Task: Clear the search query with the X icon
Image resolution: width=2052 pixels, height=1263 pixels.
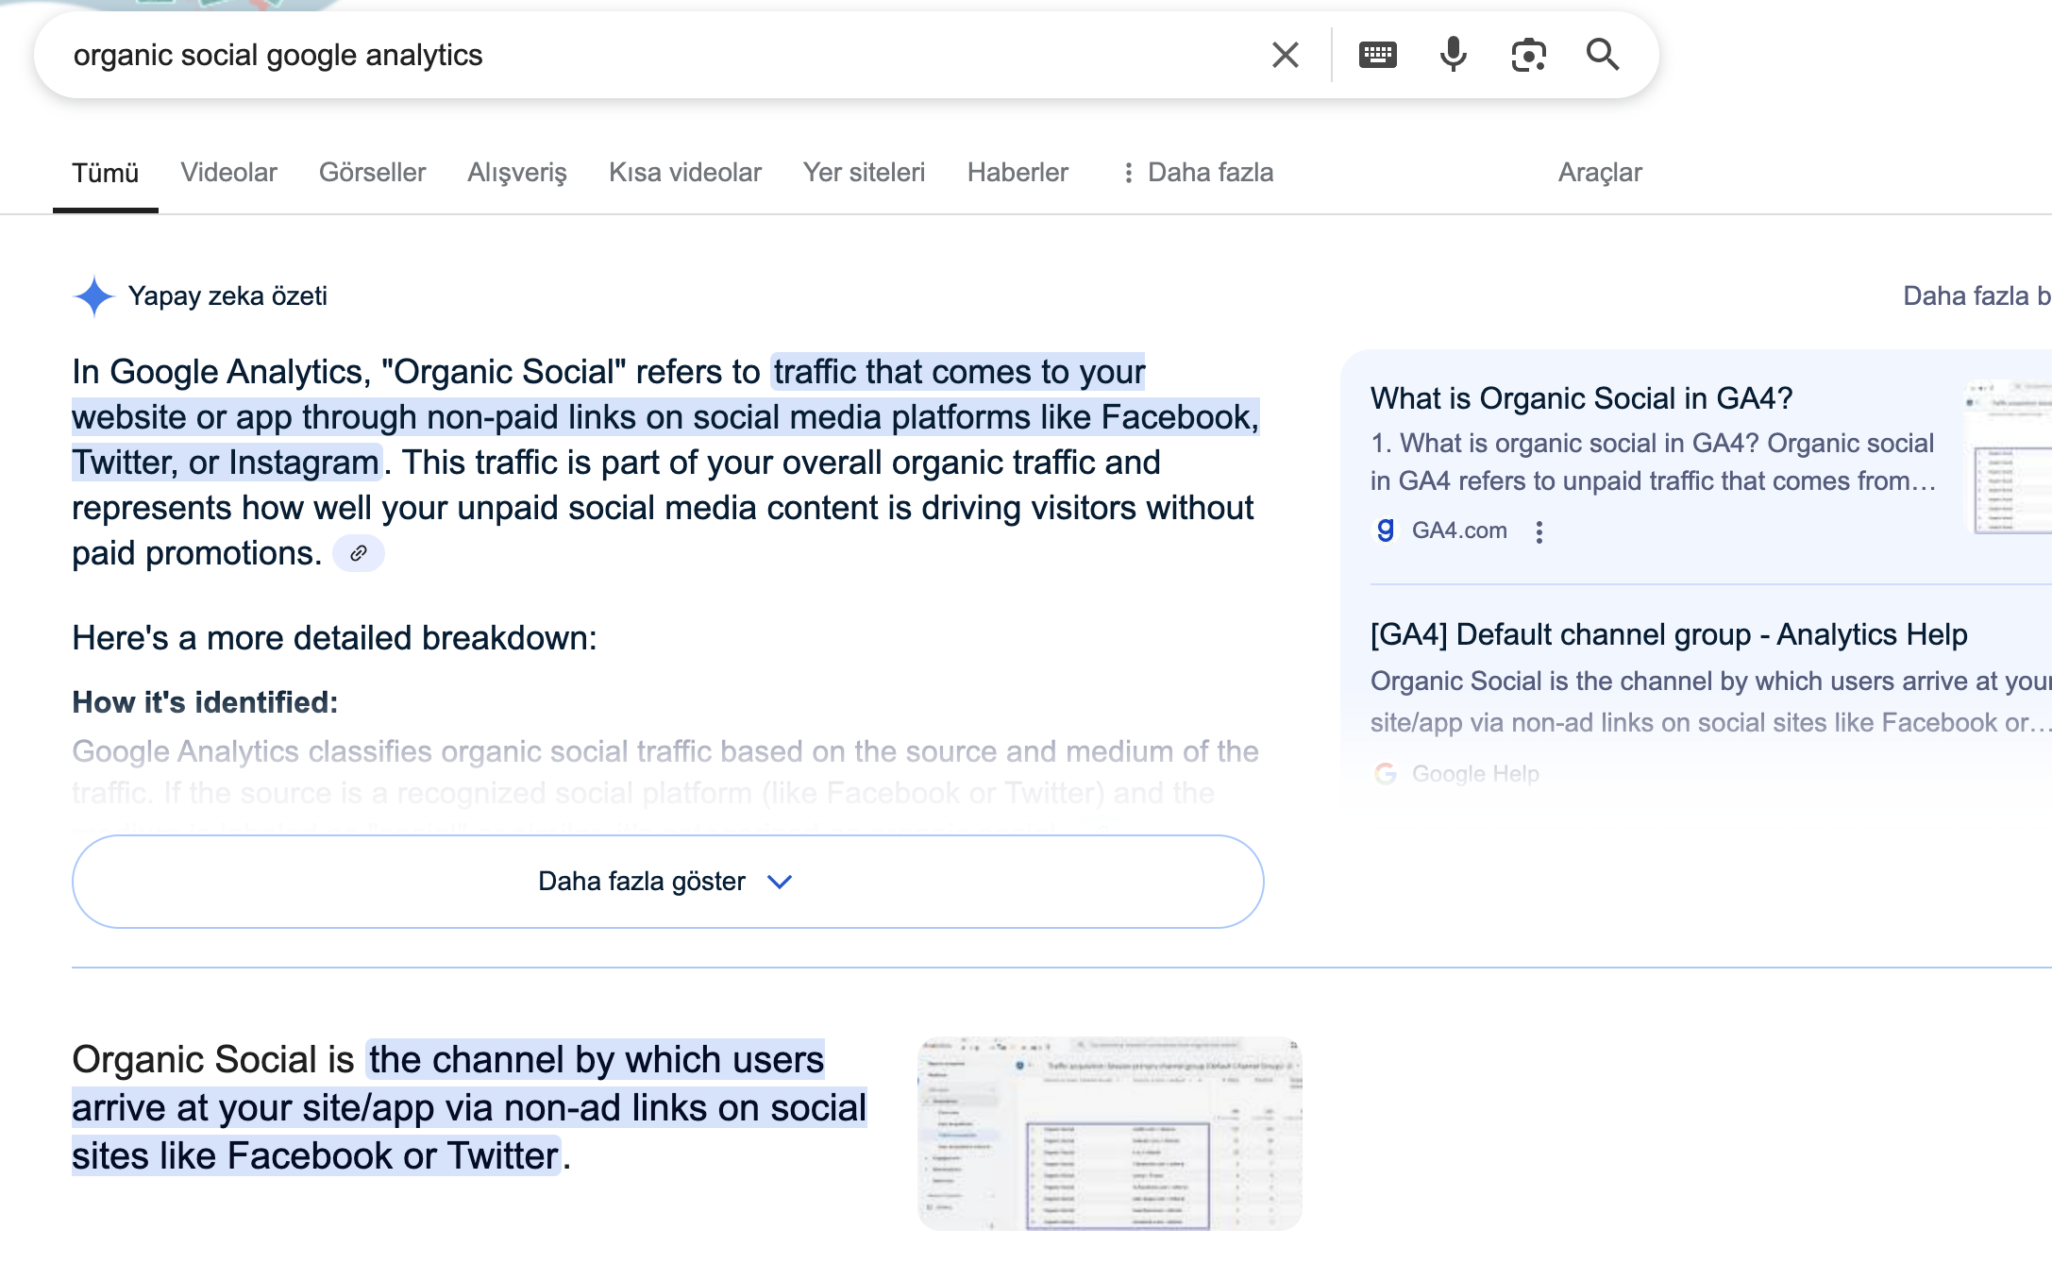Action: [x=1285, y=55]
